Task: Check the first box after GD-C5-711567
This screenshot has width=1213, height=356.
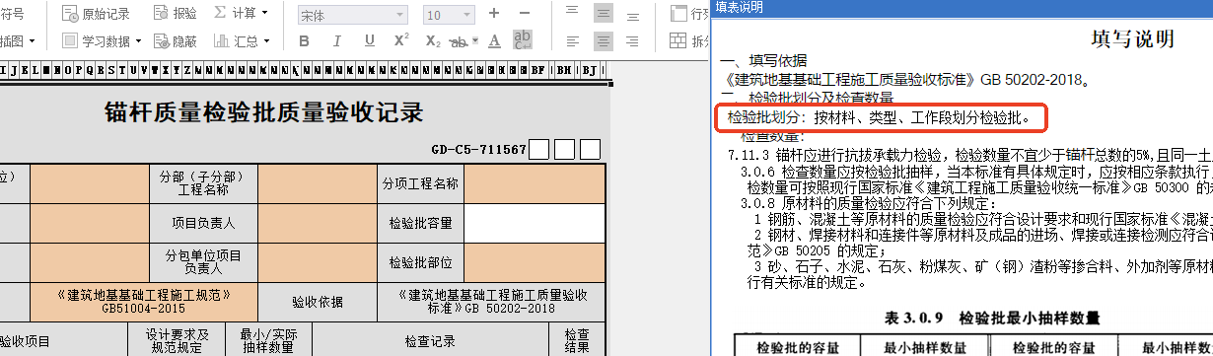Action: click(538, 150)
